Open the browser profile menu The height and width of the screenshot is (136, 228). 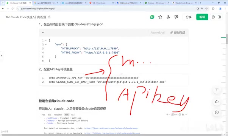220,9
